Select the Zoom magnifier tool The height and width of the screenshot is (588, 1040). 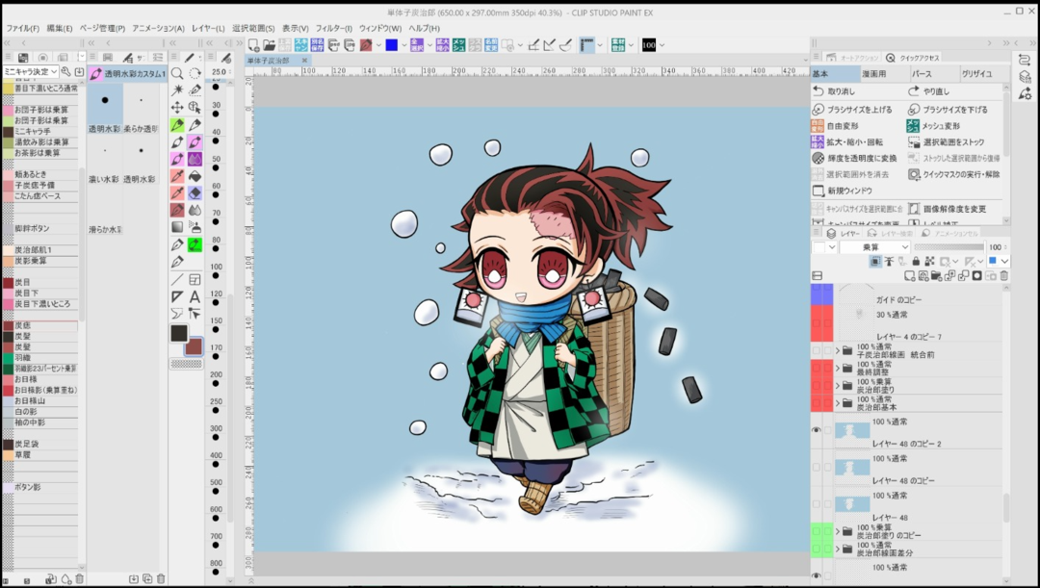pos(177,73)
